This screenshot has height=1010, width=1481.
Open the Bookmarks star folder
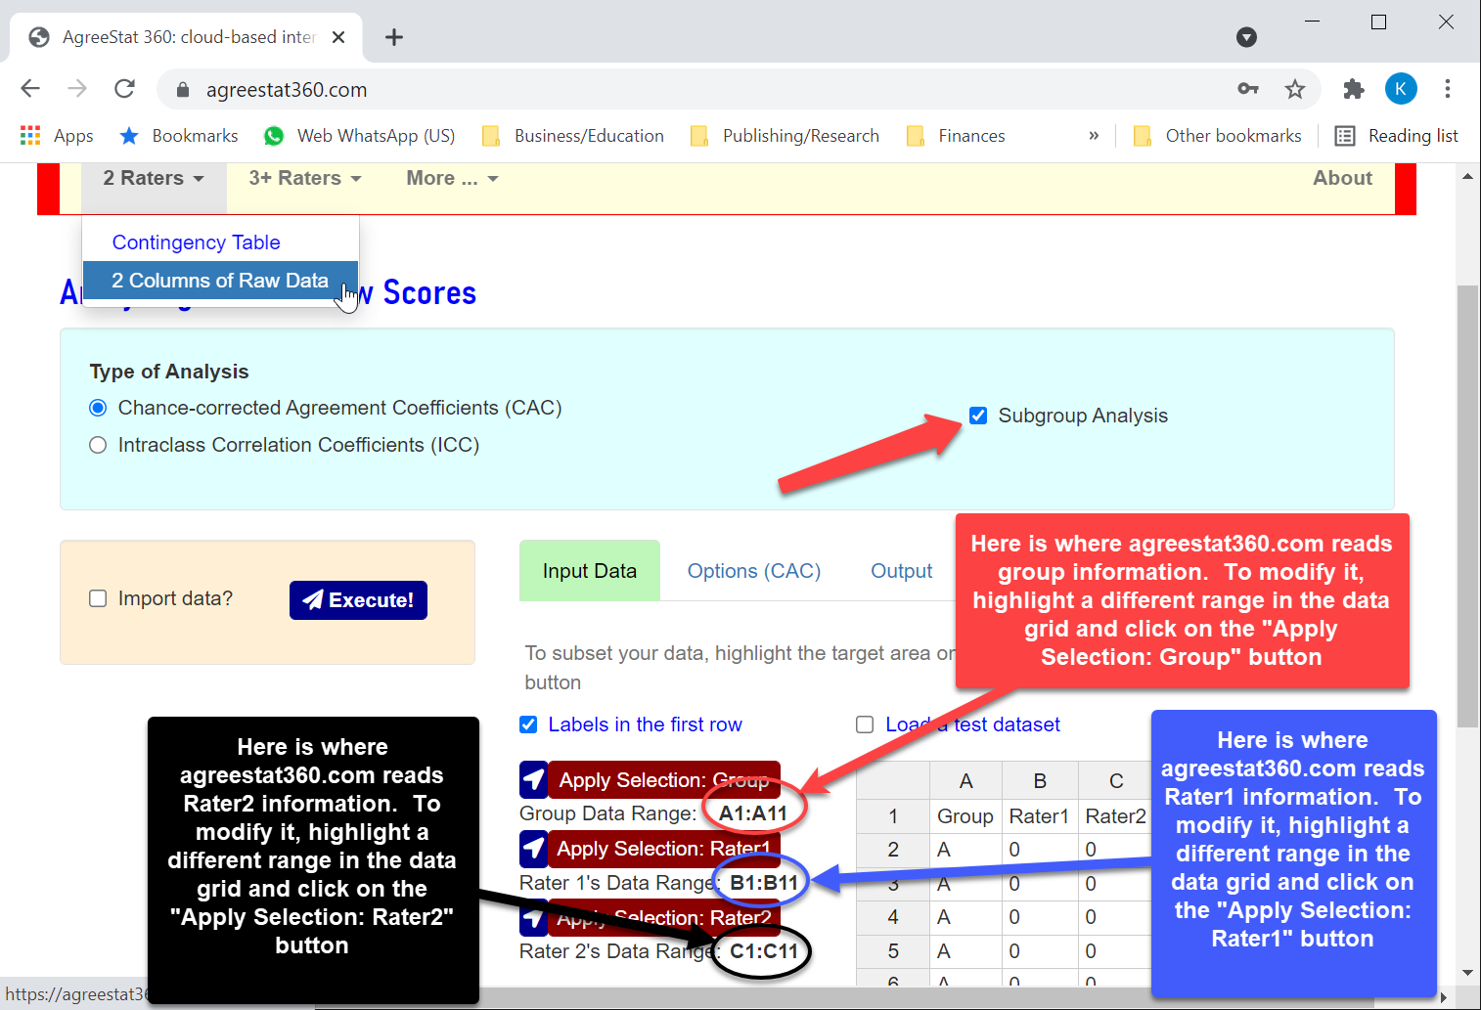(178, 136)
